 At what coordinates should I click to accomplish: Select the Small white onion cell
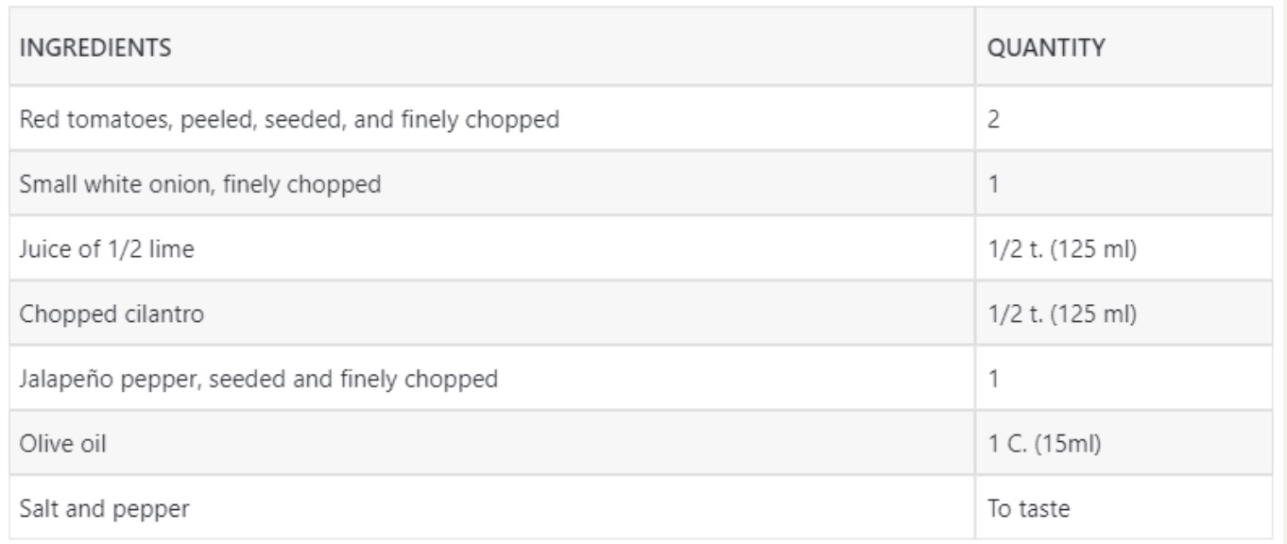tap(200, 184)
